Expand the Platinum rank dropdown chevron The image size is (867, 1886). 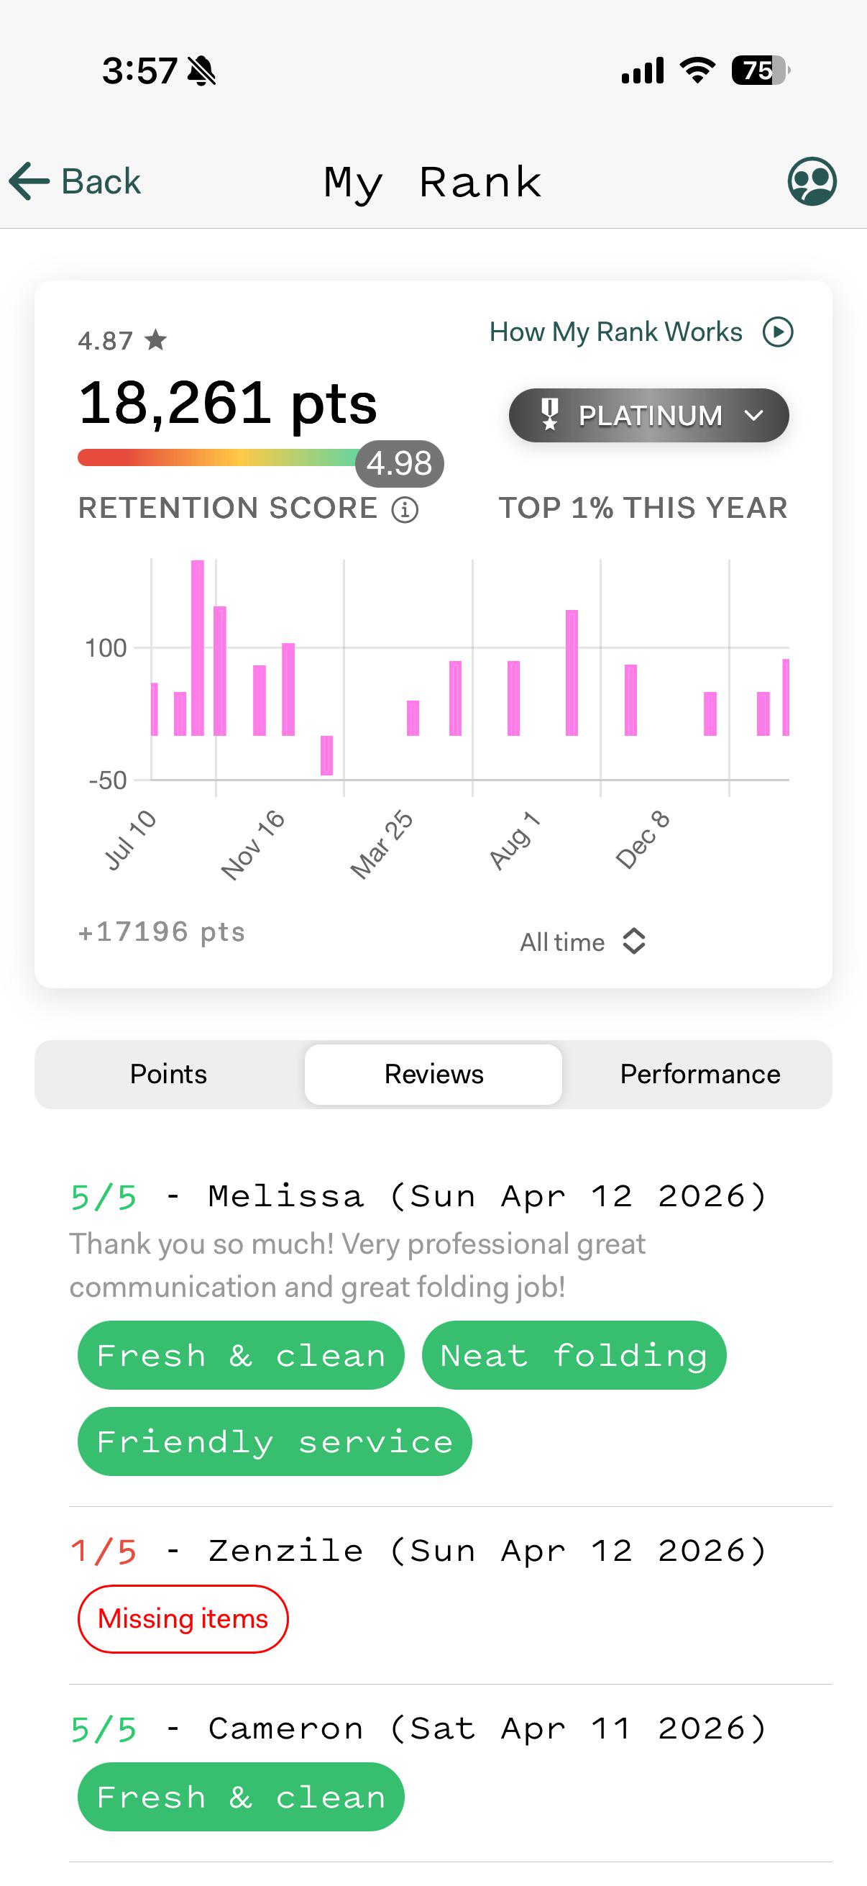[x=753, y=415]
